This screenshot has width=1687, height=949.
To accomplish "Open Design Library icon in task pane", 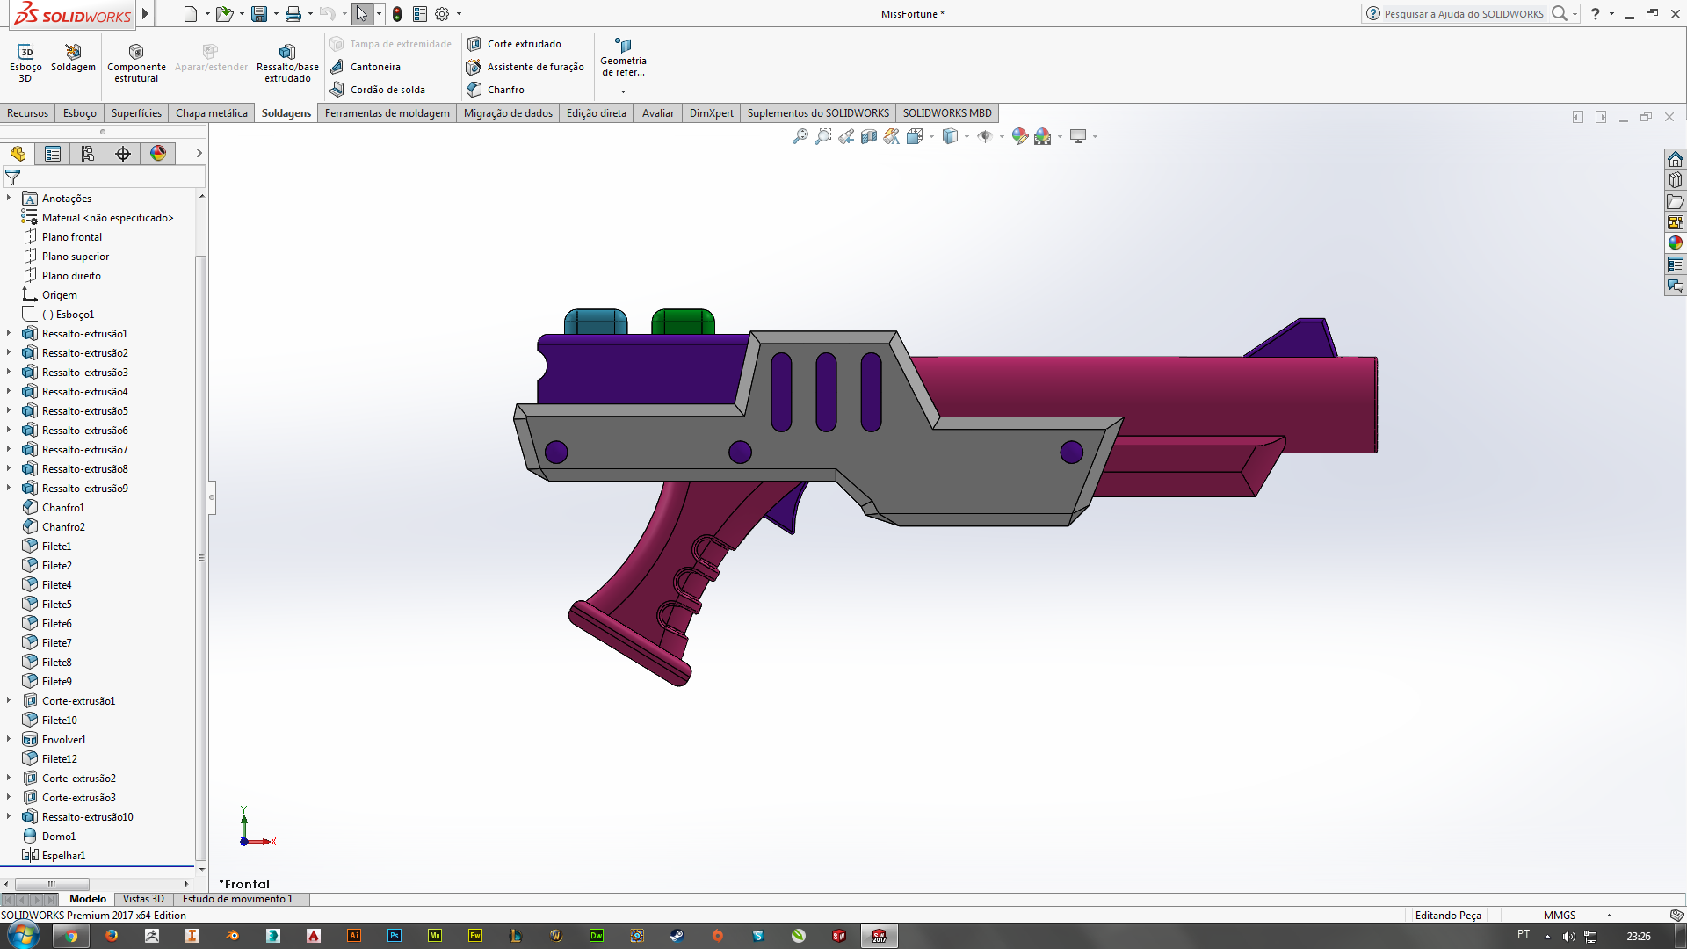I will [x=1676, y=180].
